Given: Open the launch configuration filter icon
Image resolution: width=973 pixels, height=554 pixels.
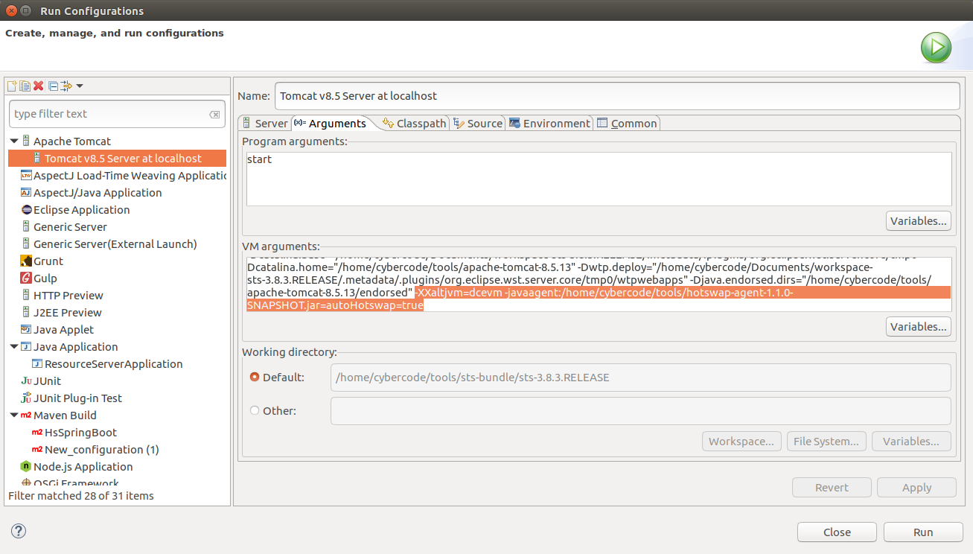Looking at the screenshot, I should (x=66, y=86).
